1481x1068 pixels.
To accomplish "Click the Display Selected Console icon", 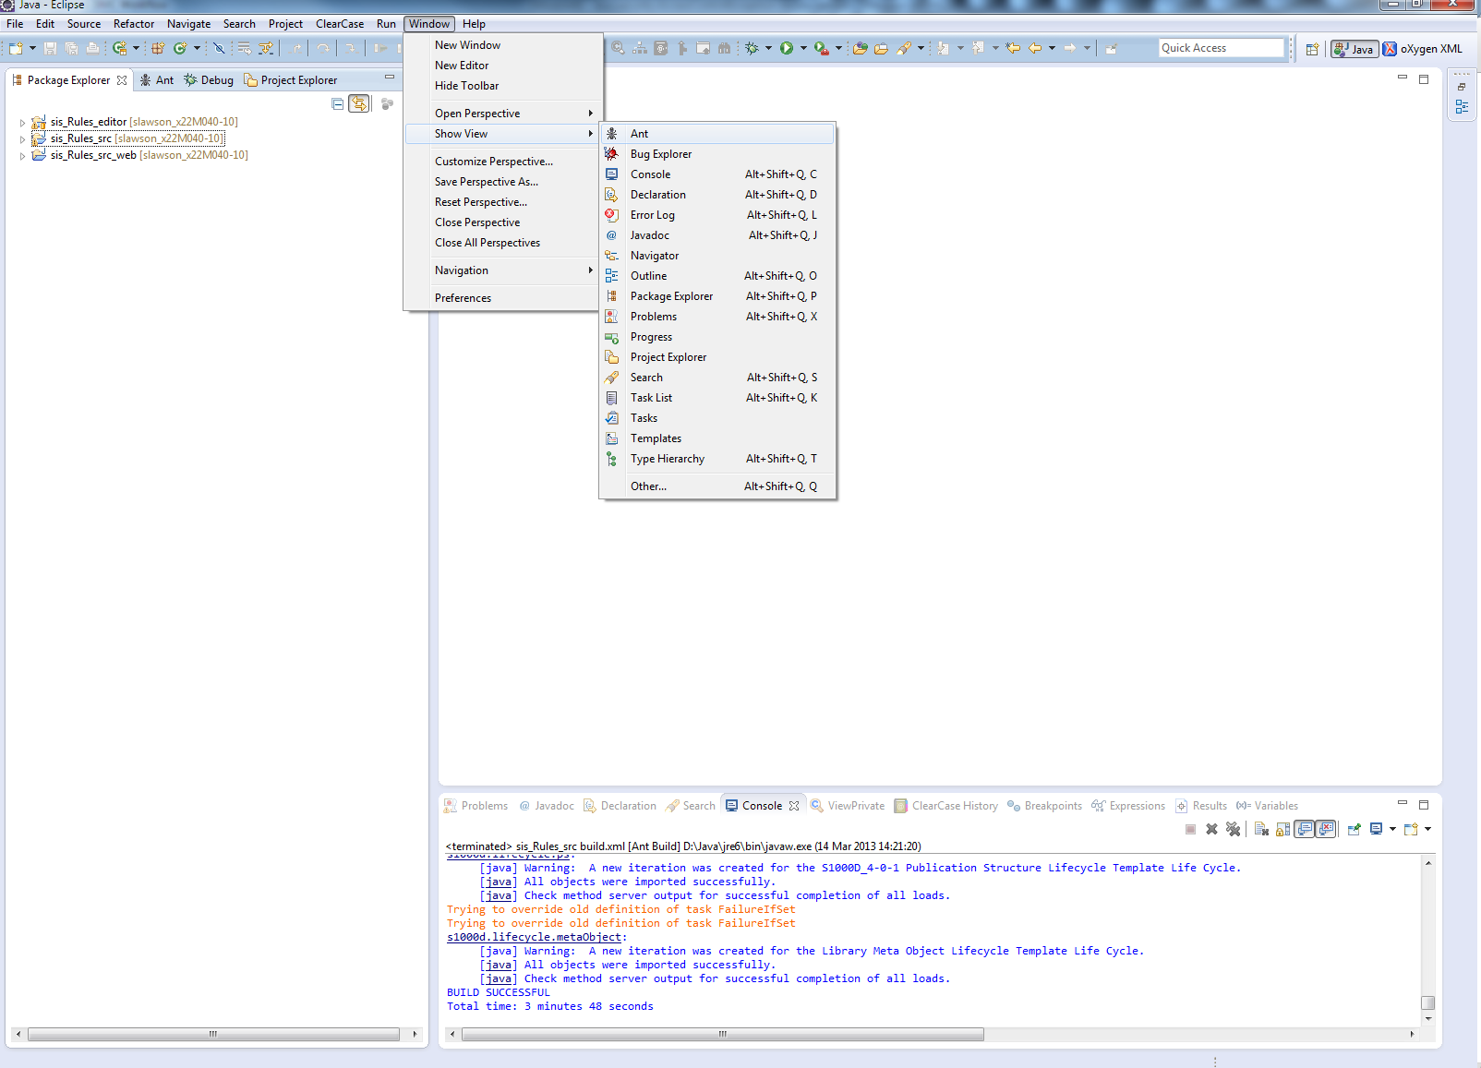I will point(1376,829).
